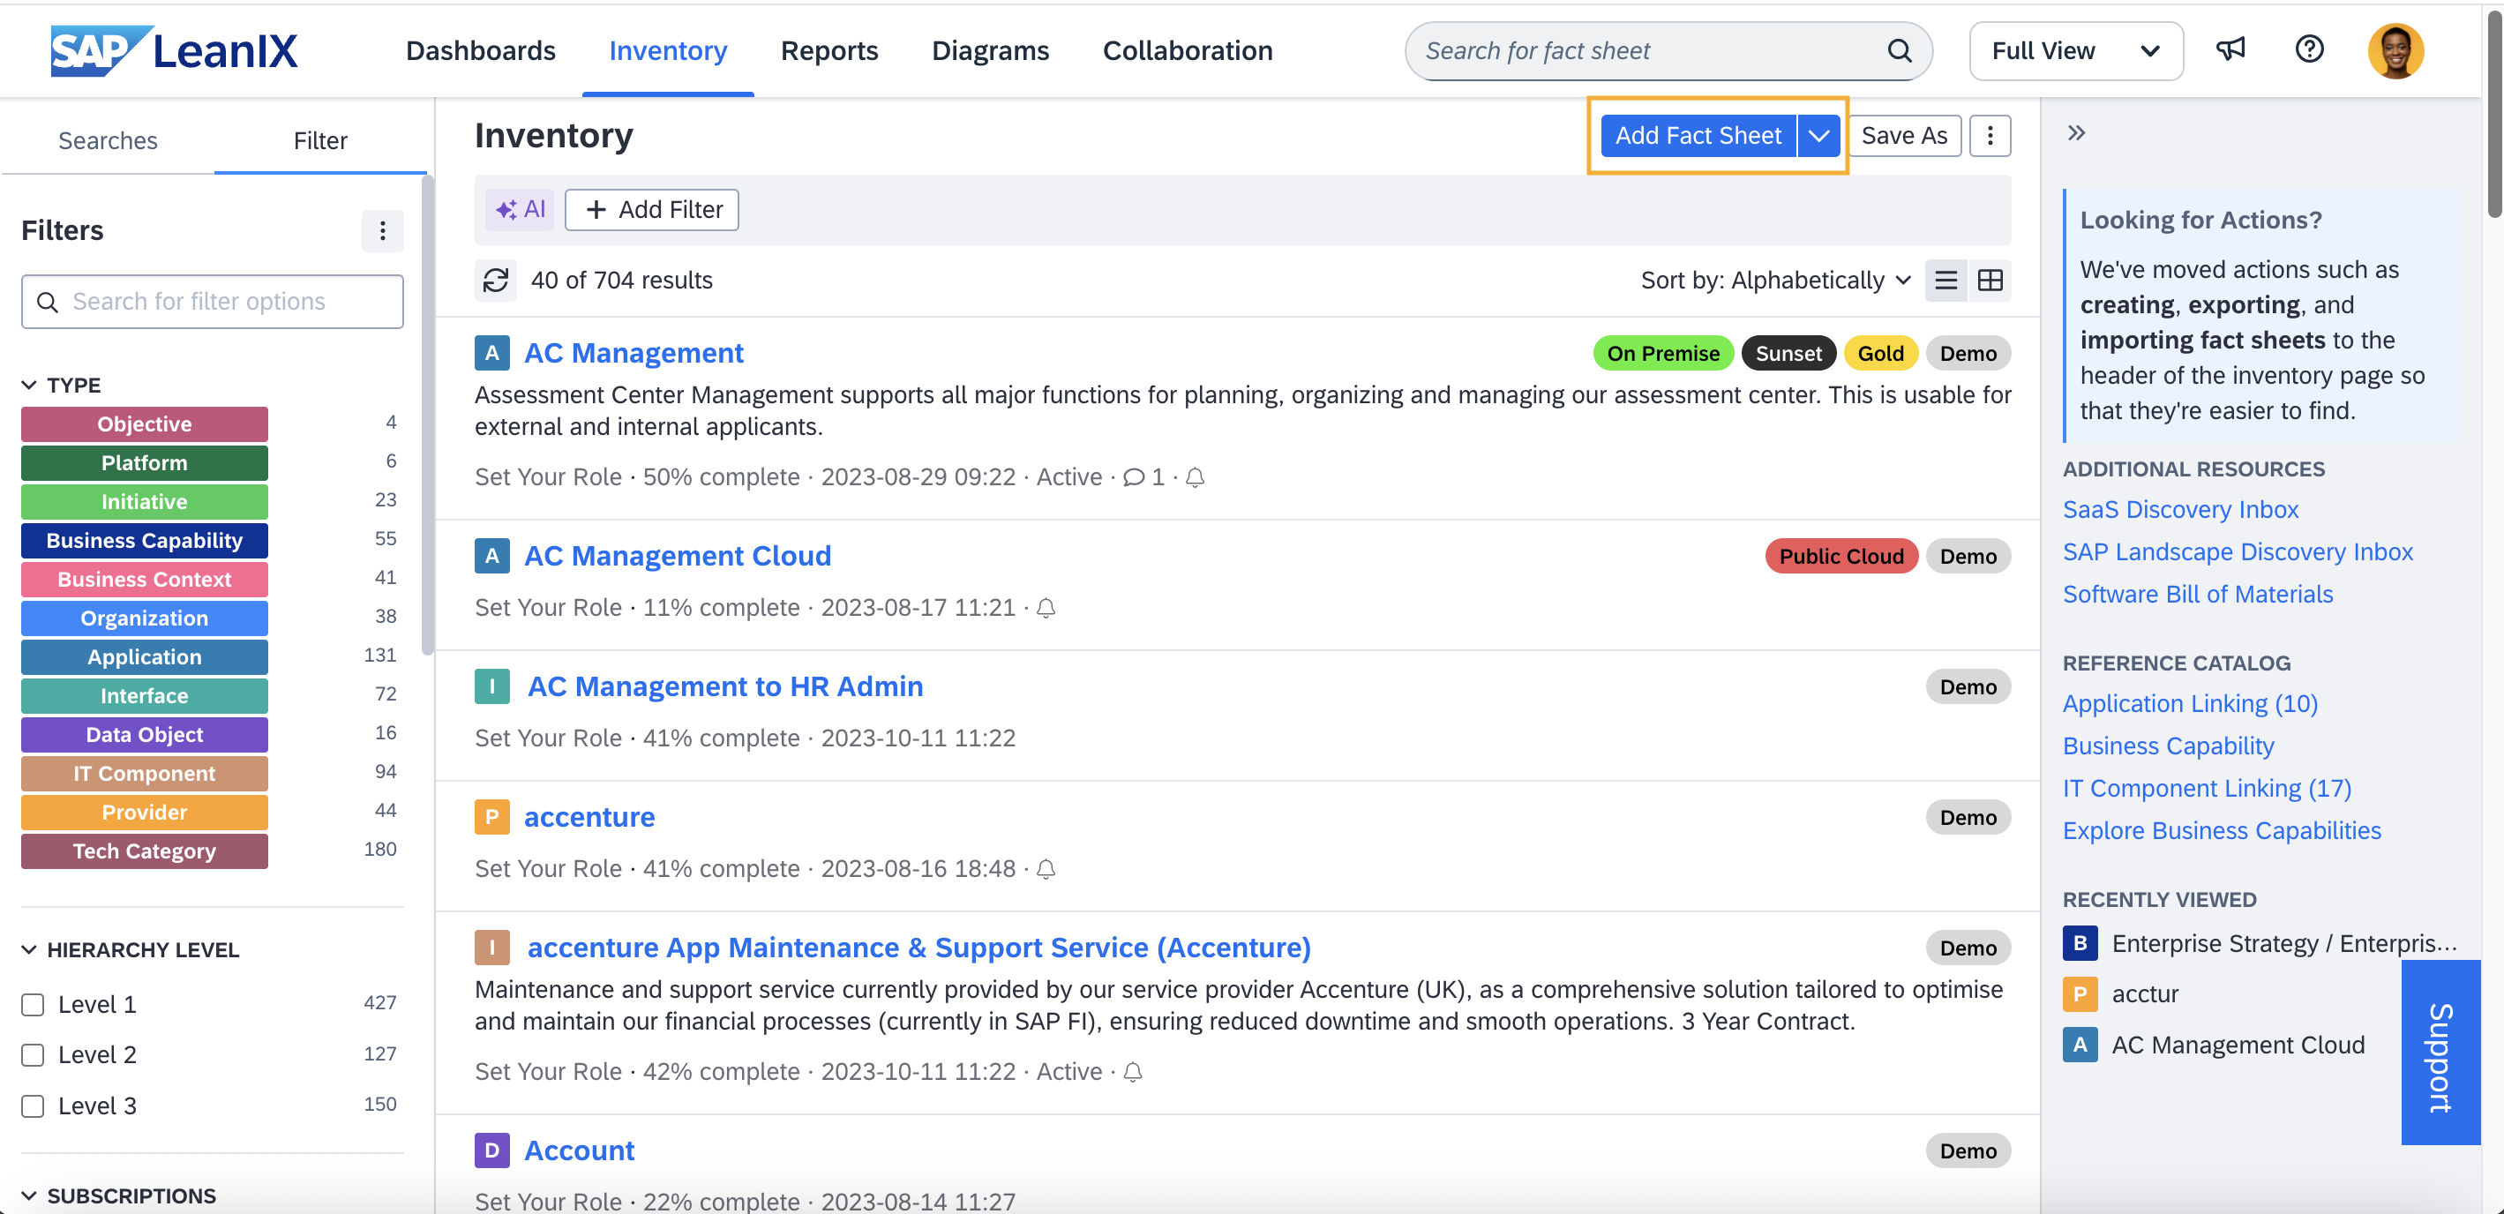Click the refresh results icon

[x=496, y=280]
